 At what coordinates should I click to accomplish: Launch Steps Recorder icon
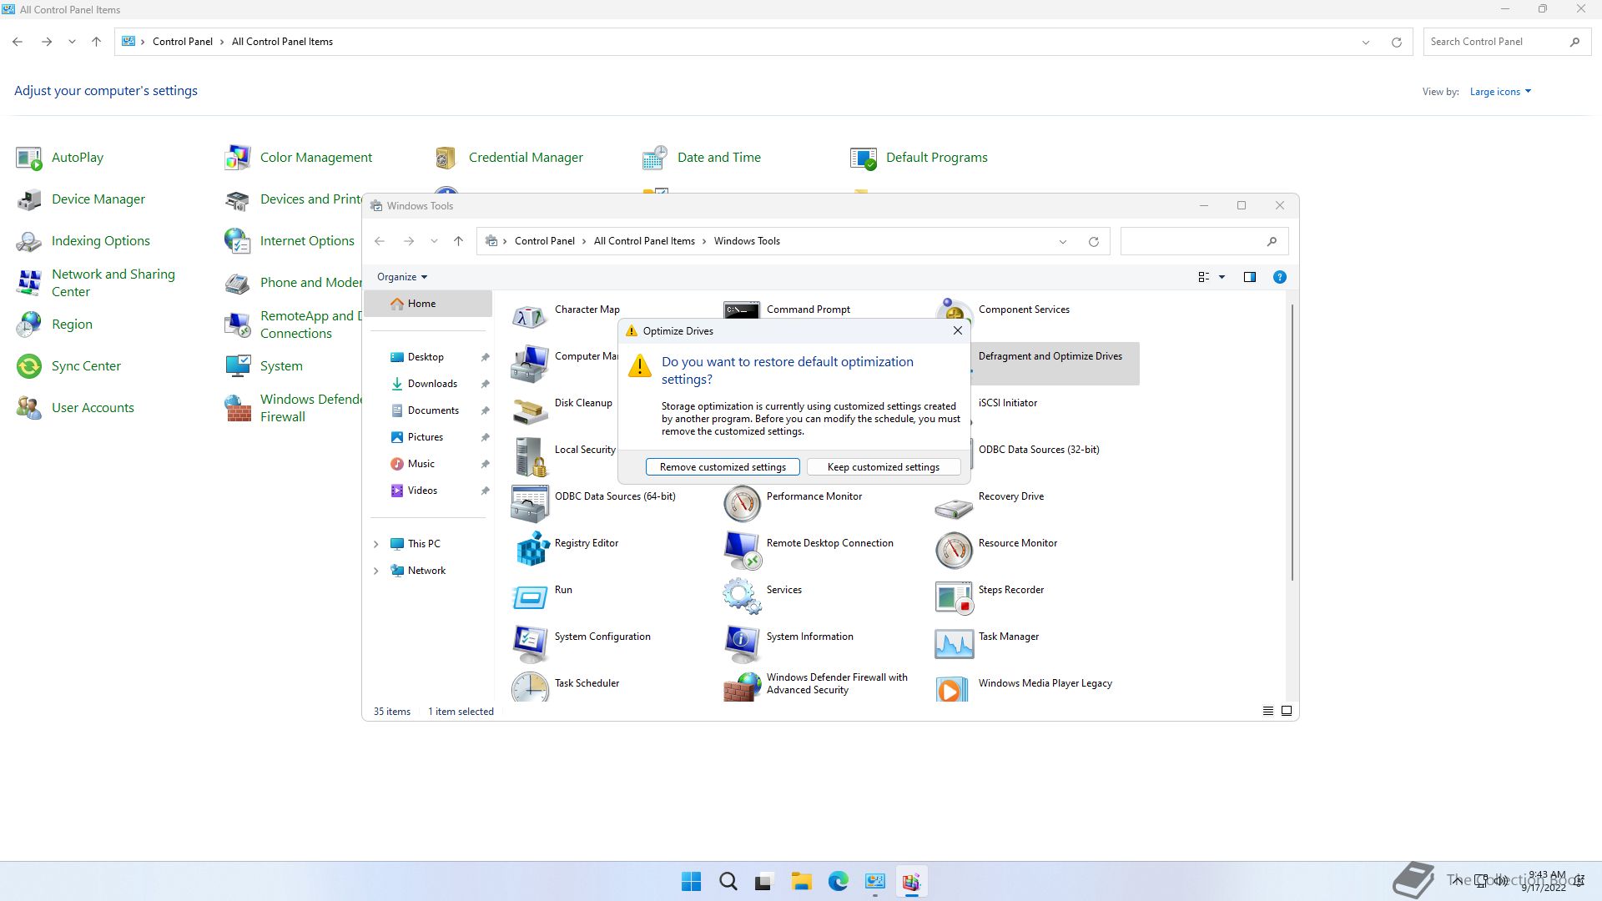pos(954,597)
